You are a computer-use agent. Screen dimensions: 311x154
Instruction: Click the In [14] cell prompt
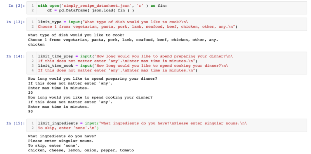click(x=14, y=56)
